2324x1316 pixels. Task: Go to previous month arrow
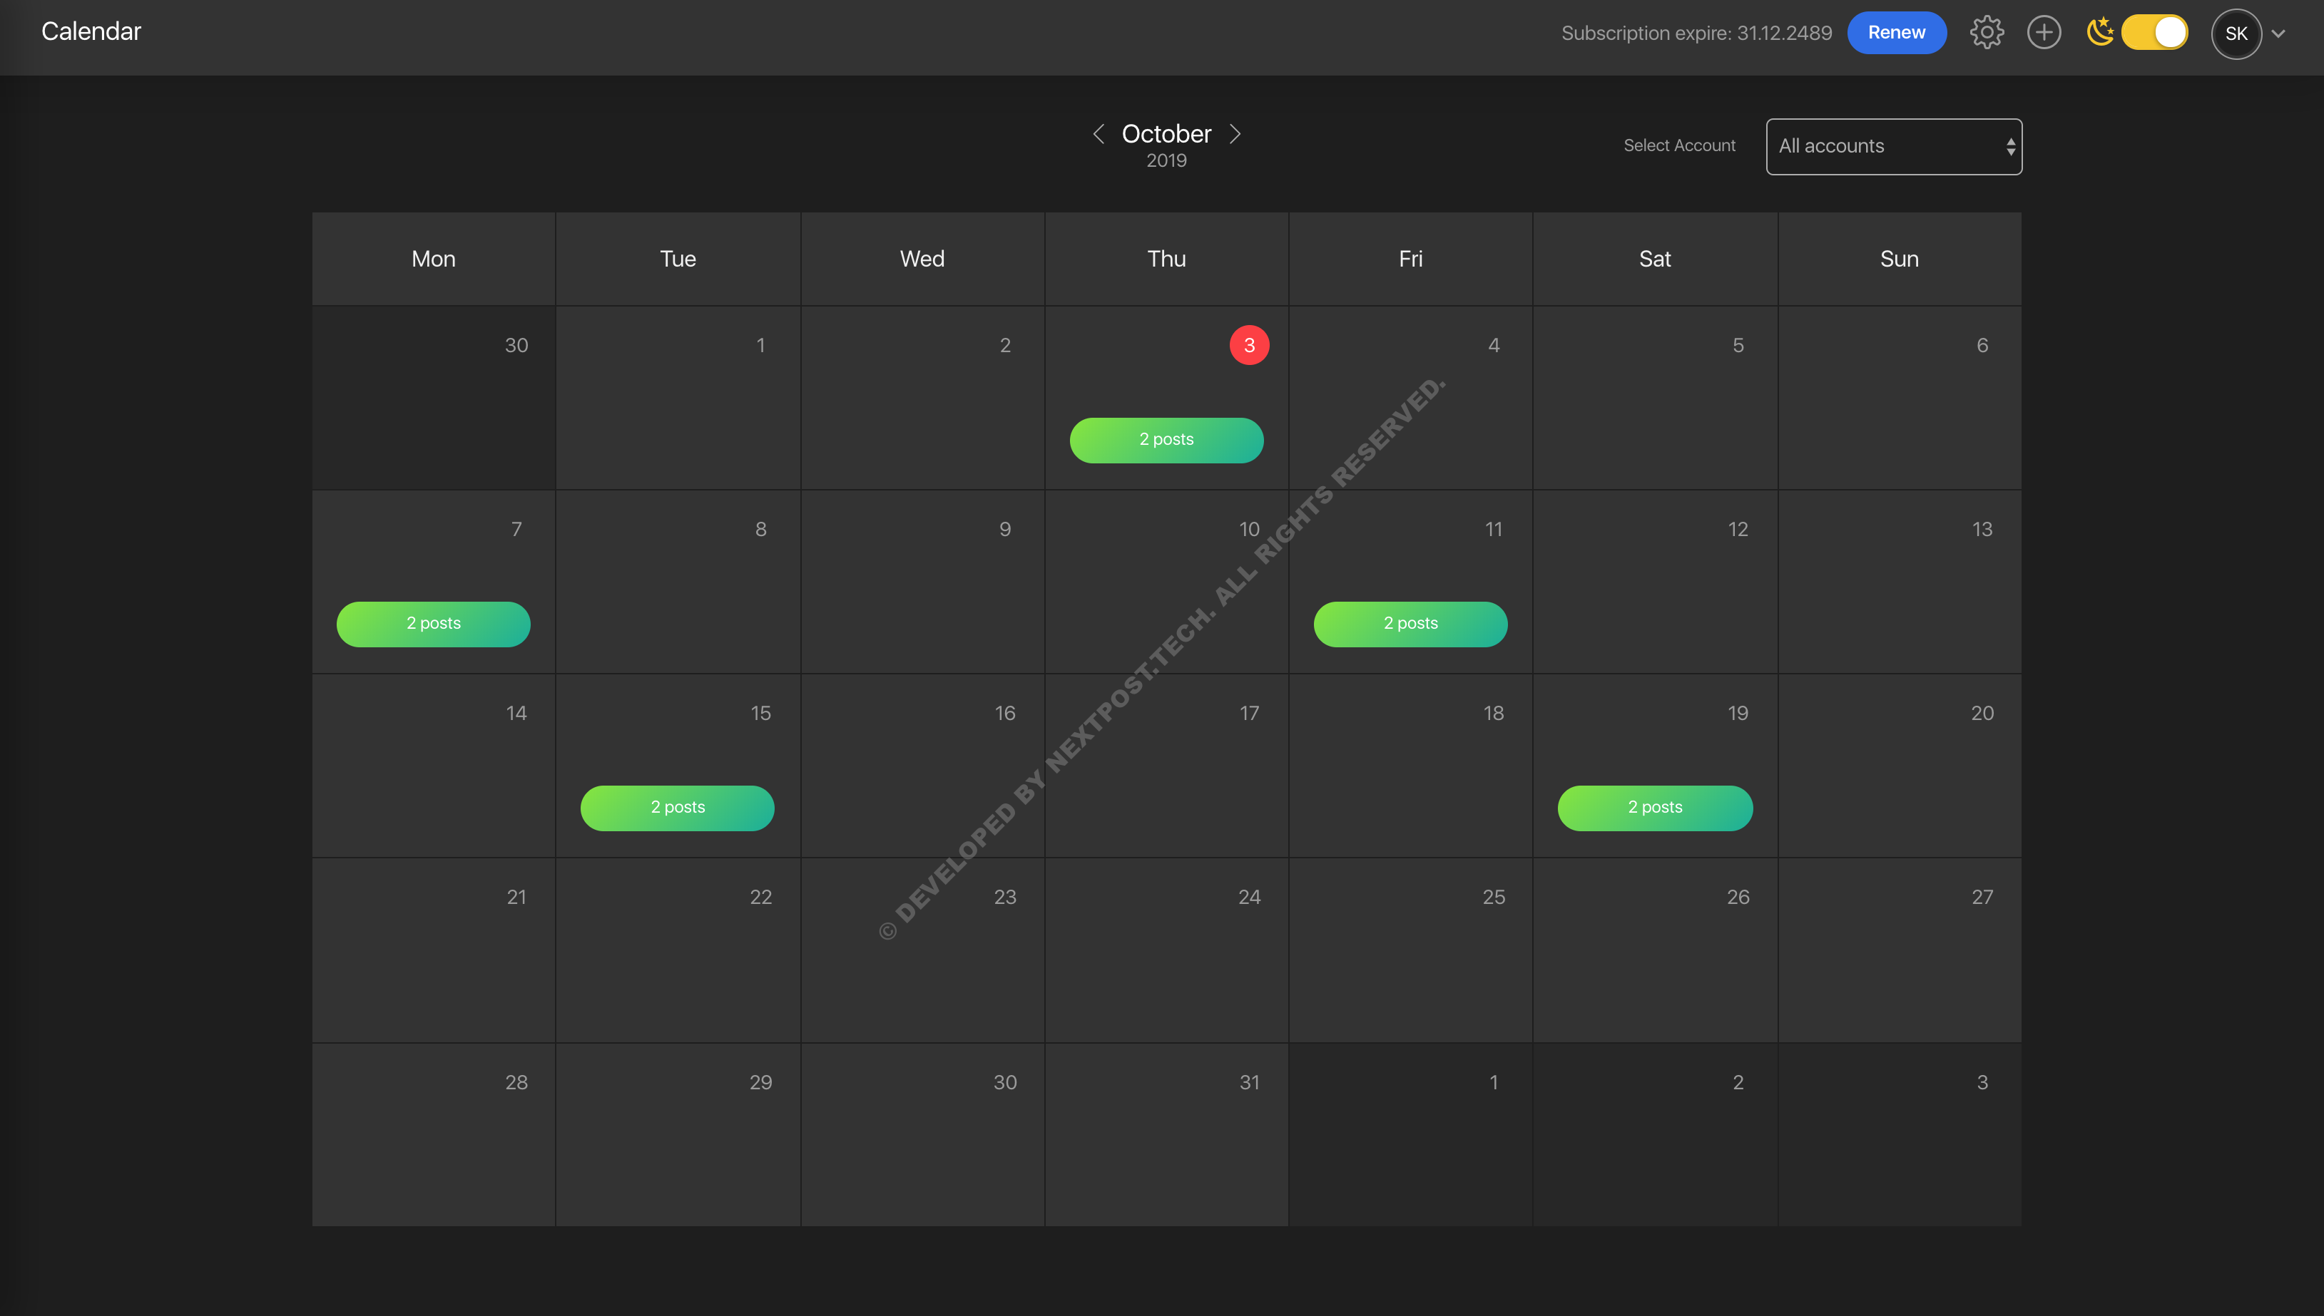pos(1098,134)
